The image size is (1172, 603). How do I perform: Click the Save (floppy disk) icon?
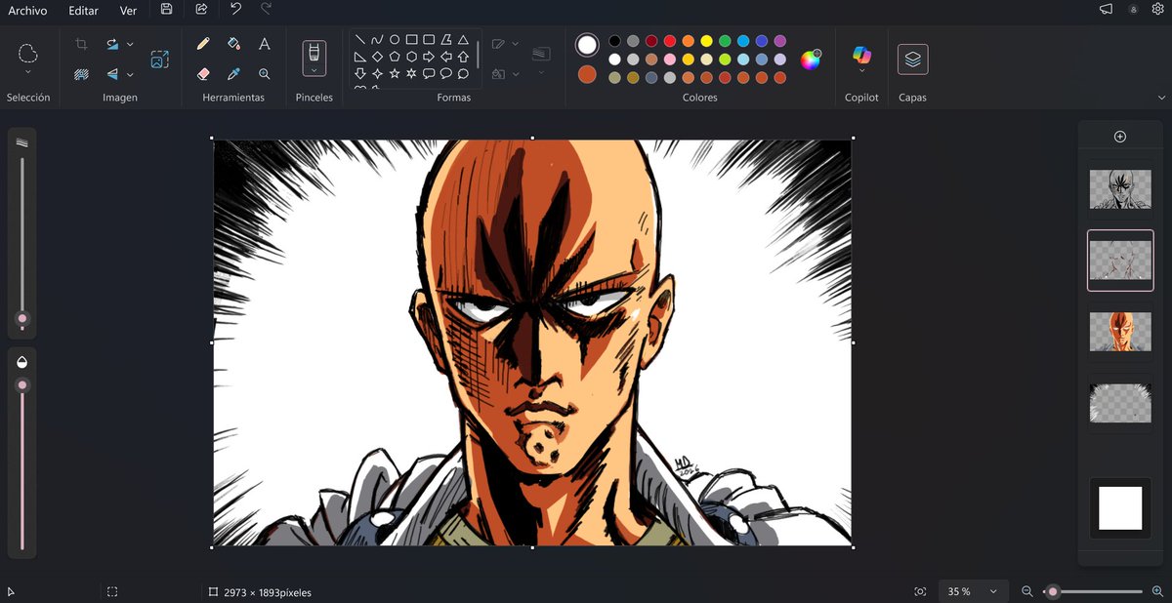tap(166, 9)
